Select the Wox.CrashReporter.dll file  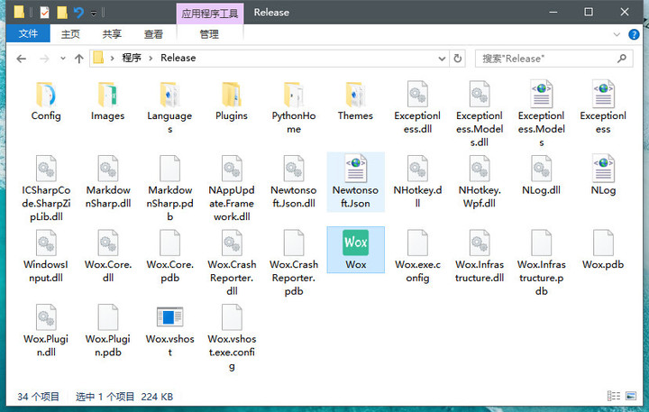pos(232,263)
